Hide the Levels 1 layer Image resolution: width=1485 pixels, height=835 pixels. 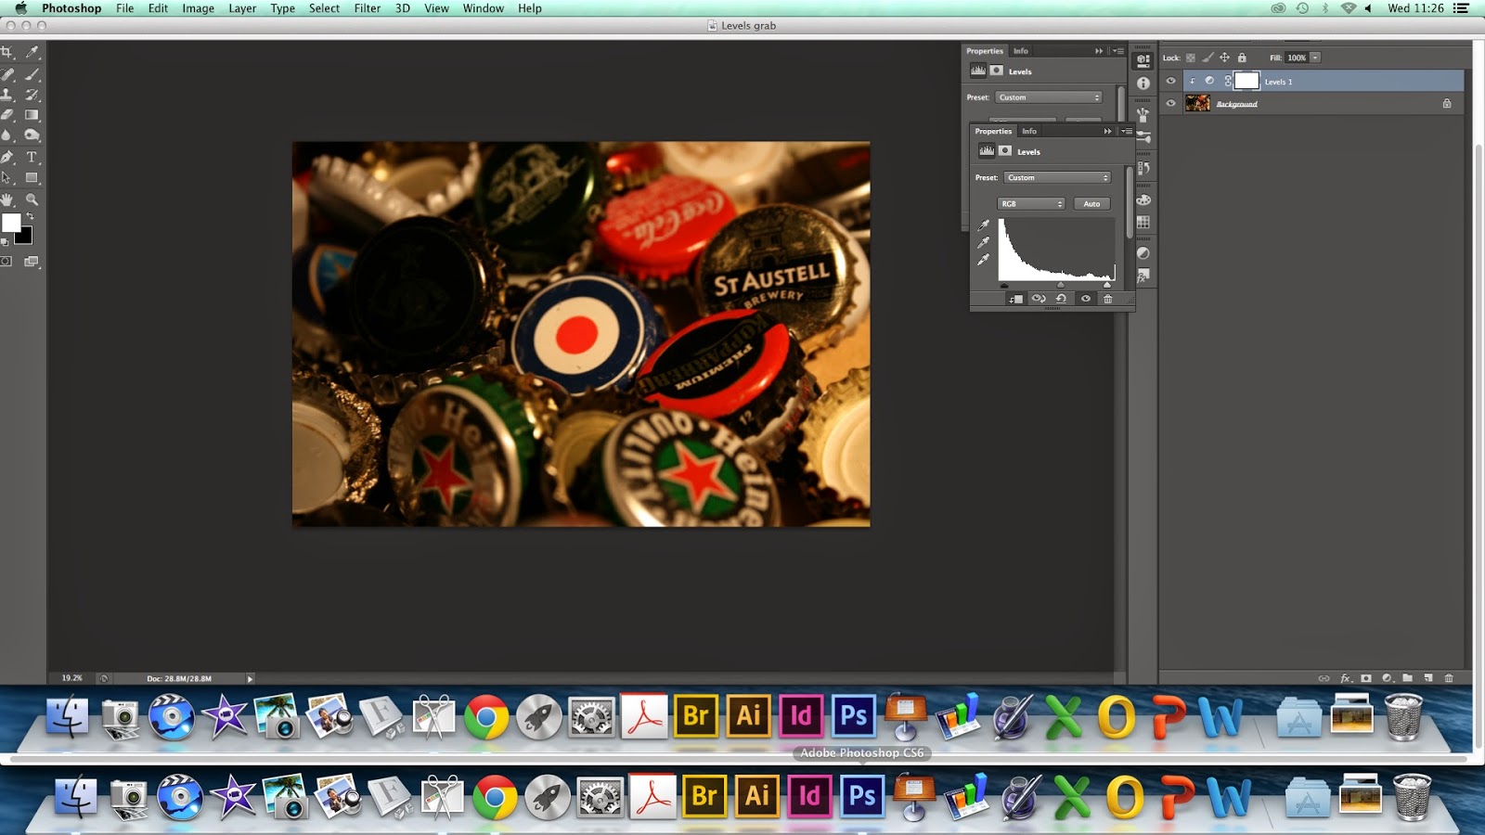[1170, 81]
